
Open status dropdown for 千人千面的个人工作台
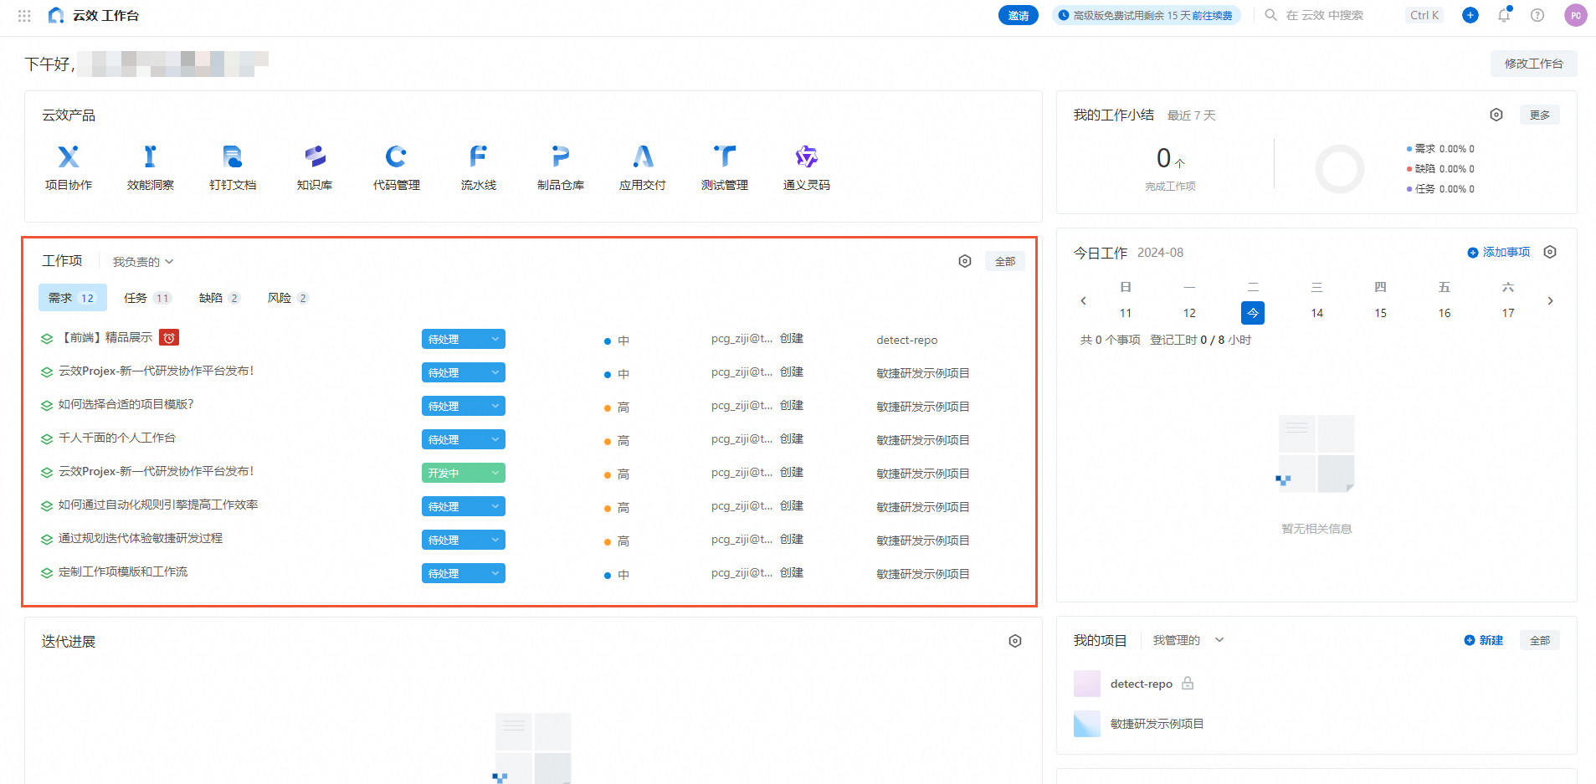(464, 439)
